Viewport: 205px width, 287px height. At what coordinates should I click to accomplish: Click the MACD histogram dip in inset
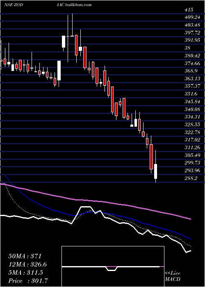[112, 269]
